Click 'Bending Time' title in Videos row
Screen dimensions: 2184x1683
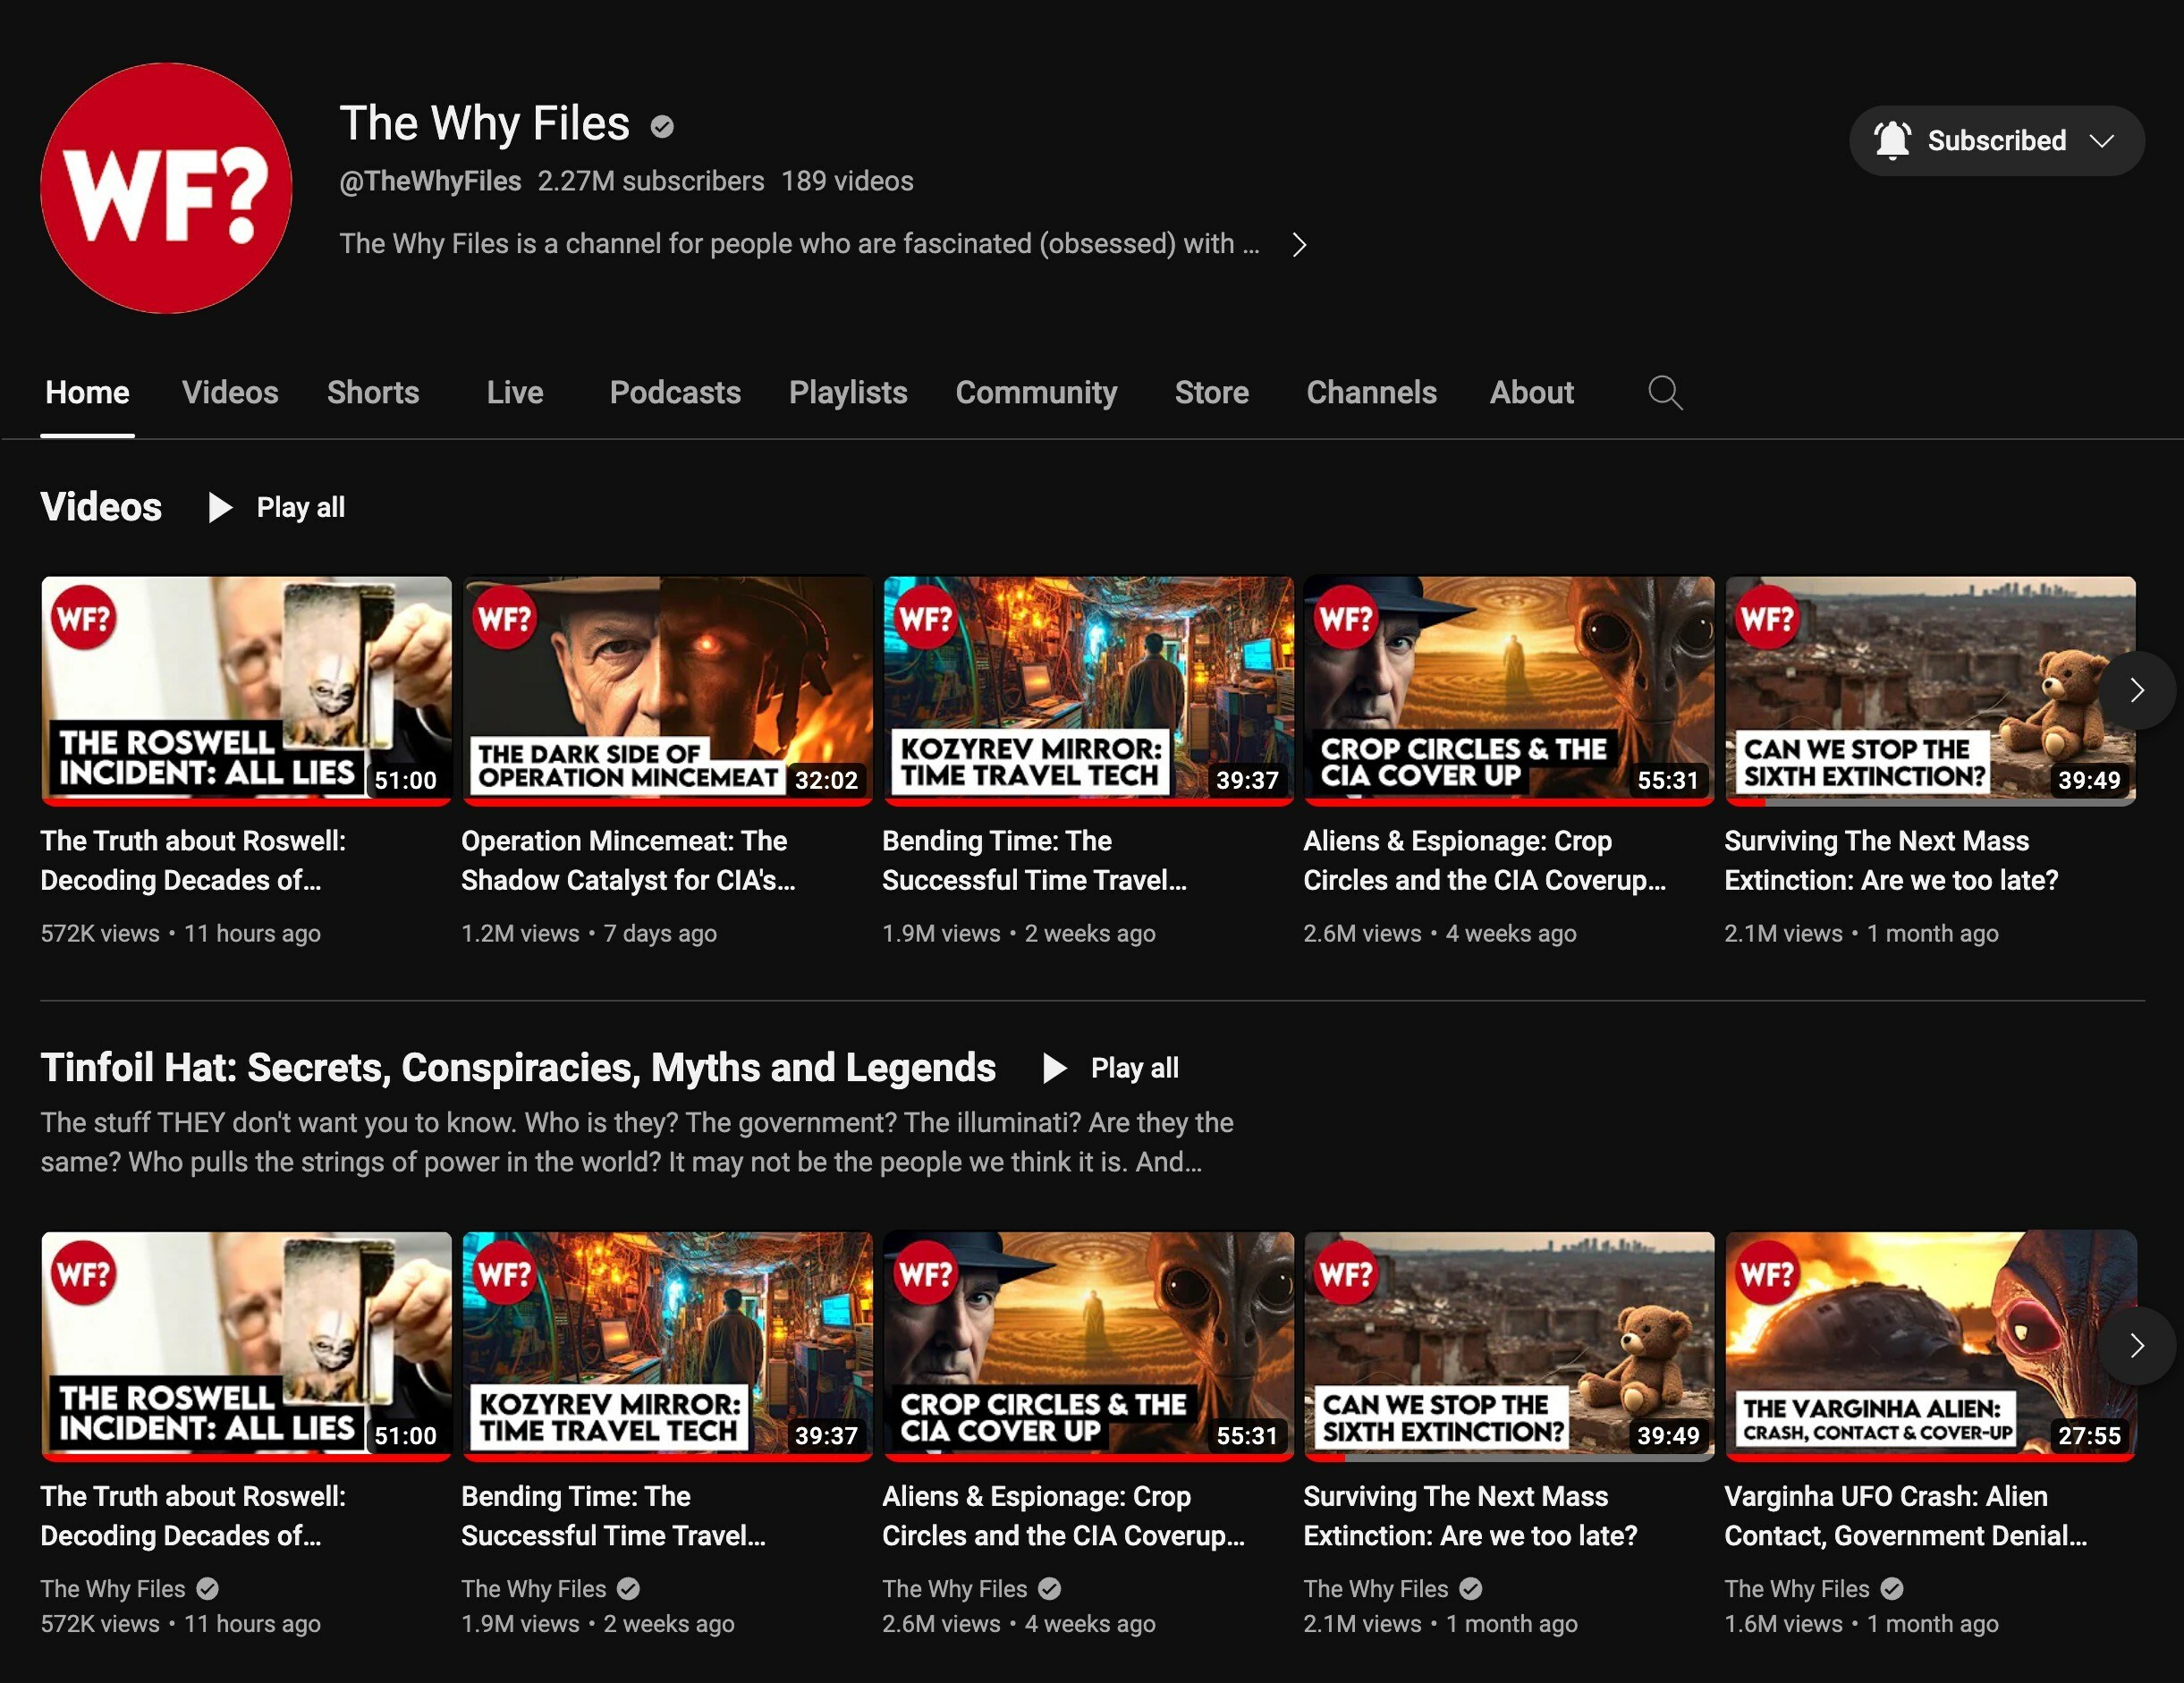pos(1034,861)
